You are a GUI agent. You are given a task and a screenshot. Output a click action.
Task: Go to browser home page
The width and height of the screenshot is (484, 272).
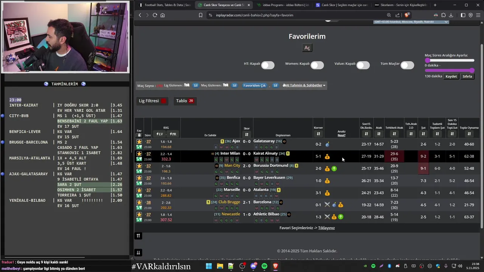pos(163,15)
